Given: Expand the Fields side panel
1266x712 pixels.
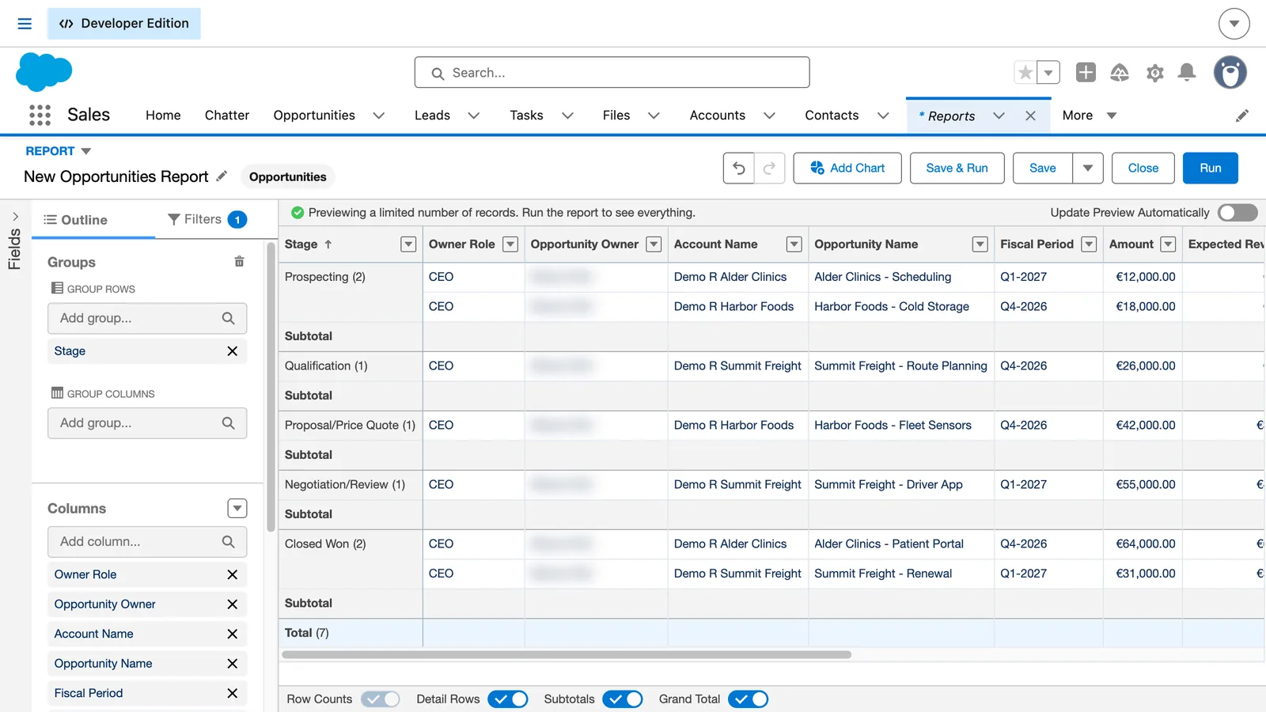Looking at the screenshot, I should click(x=15, y=217).
